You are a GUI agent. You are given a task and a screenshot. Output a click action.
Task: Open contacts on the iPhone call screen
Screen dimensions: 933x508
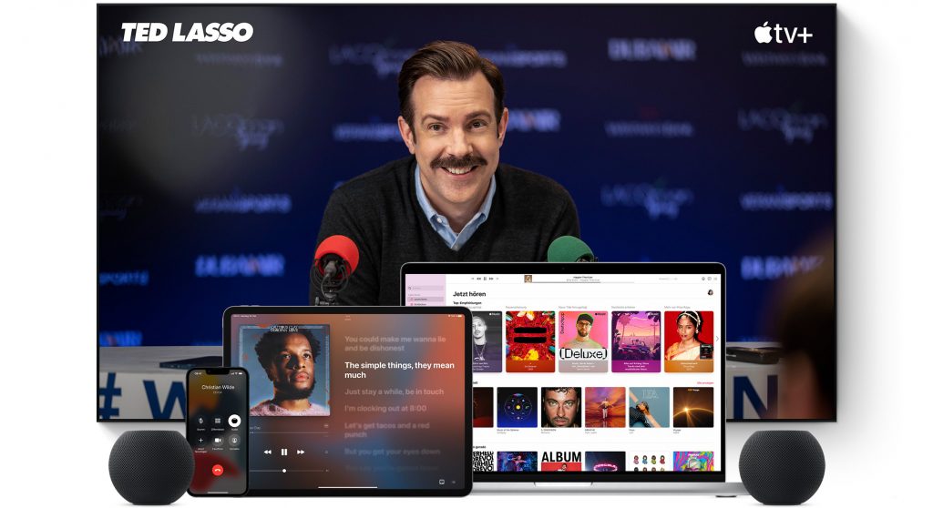pyautogui.click(x=234, y=440)
